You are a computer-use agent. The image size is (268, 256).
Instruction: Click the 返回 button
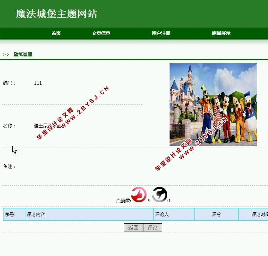pyautogui.click(x=133, y=228)
